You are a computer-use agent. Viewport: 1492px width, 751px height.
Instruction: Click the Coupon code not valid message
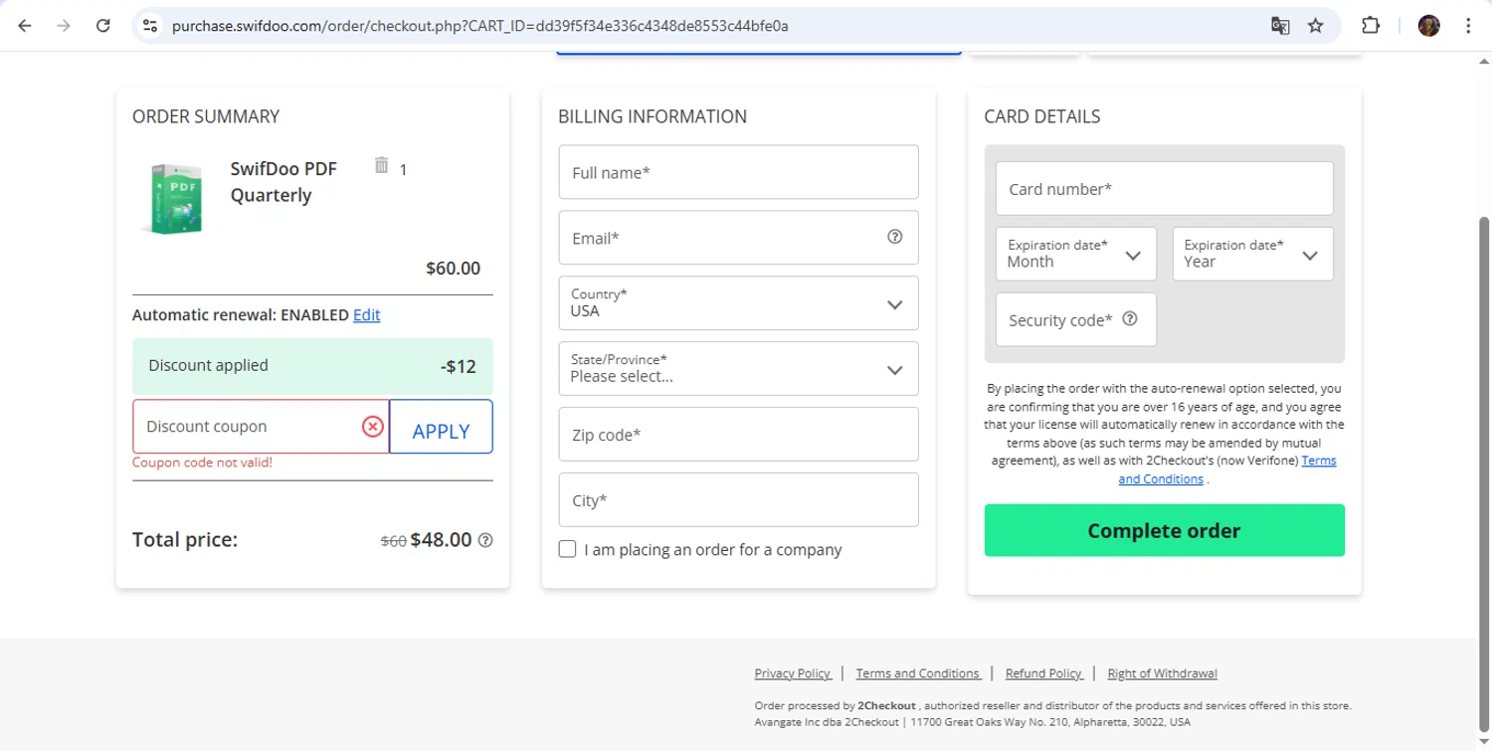(x=202, y=463)
